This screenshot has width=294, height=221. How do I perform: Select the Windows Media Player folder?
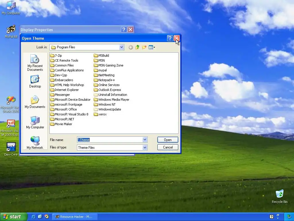[x=112, y=100]
